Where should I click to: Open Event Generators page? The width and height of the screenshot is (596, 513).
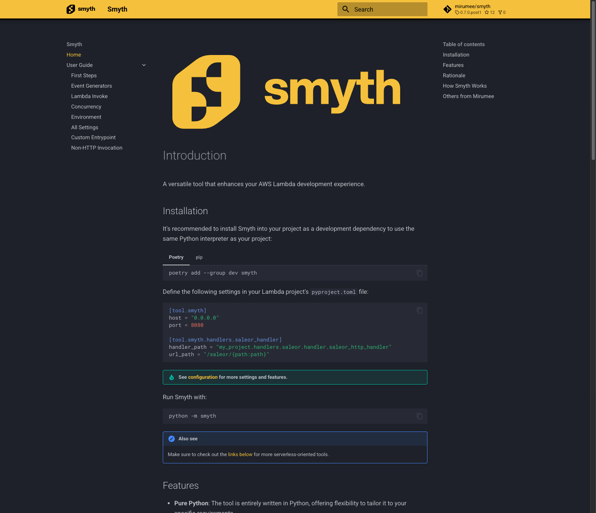click(x=92, y=86)
